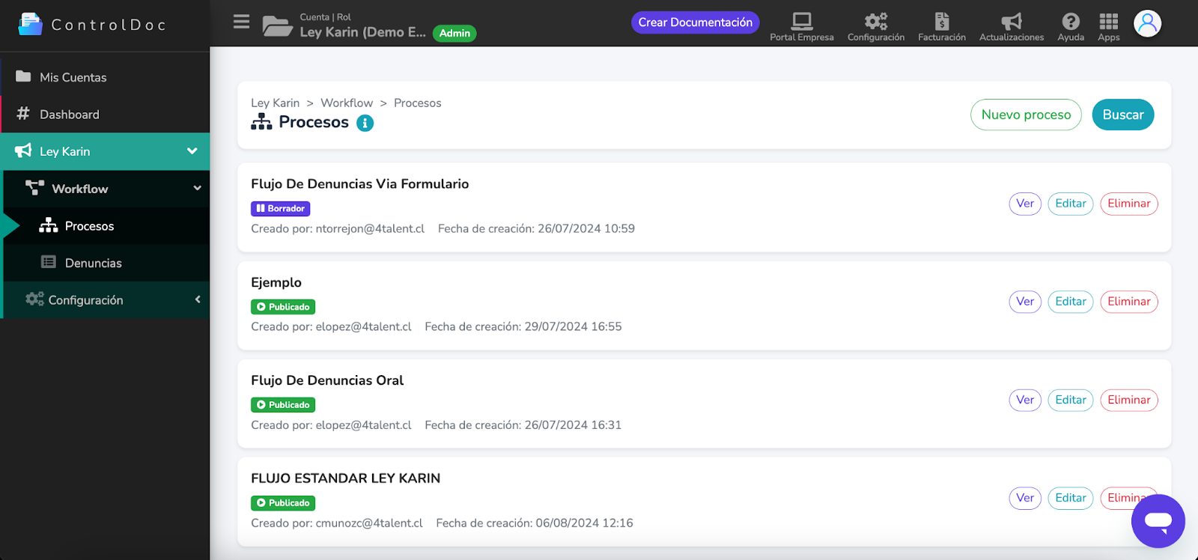Click the Procesos heading hierarchy icon
The width and height of the screenshot is (1198, 560).
261,121
